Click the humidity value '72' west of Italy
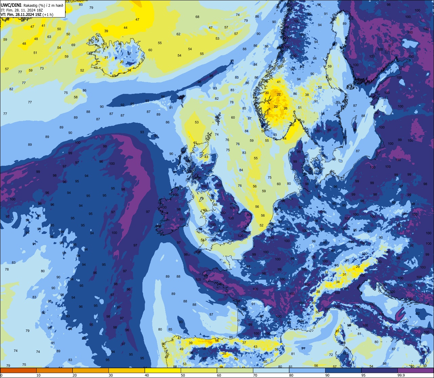This screenshot has width=434, height=378. pos(331,355)
